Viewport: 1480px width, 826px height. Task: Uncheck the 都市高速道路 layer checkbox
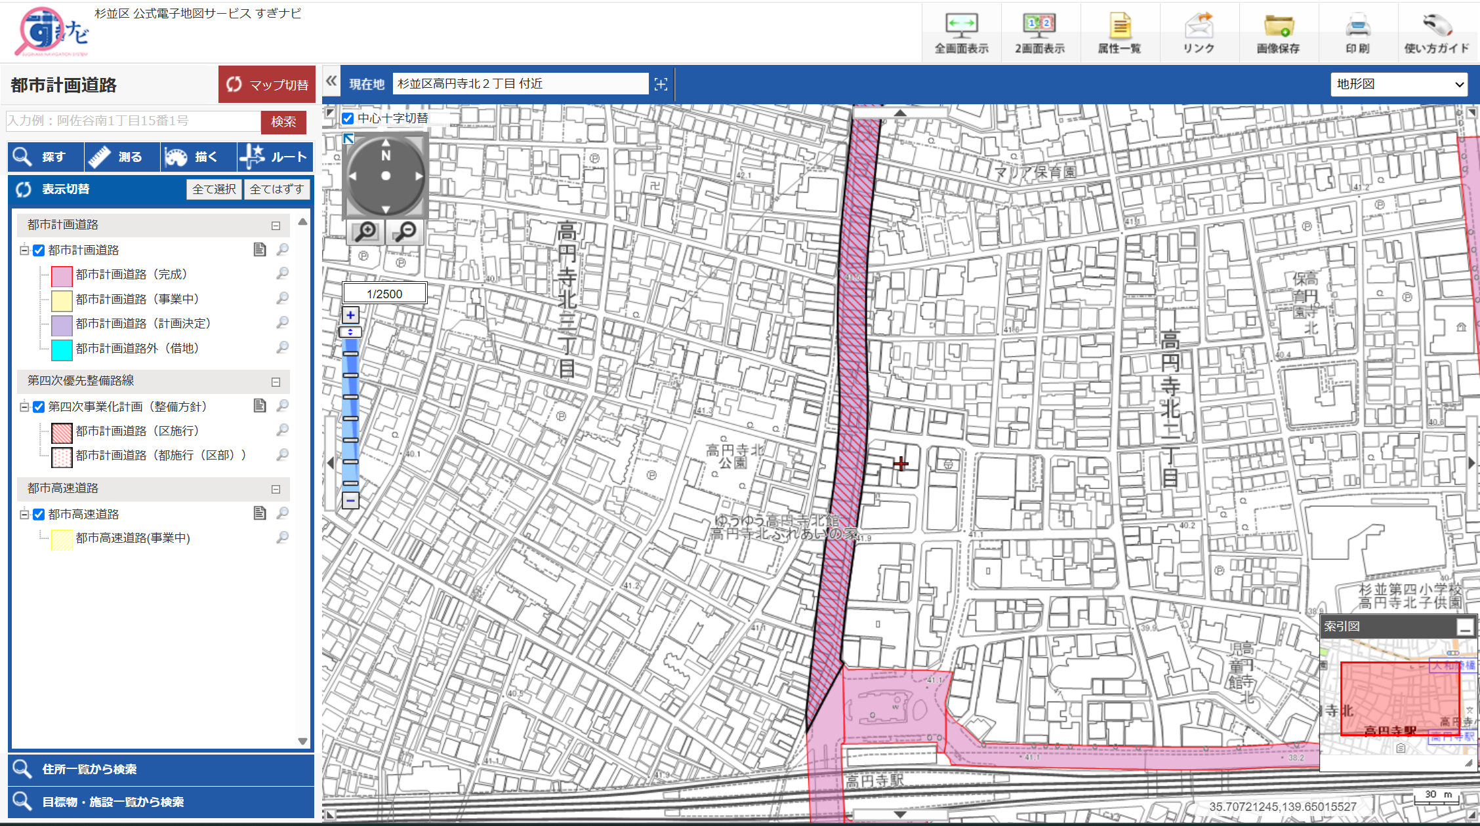(39, 515)
